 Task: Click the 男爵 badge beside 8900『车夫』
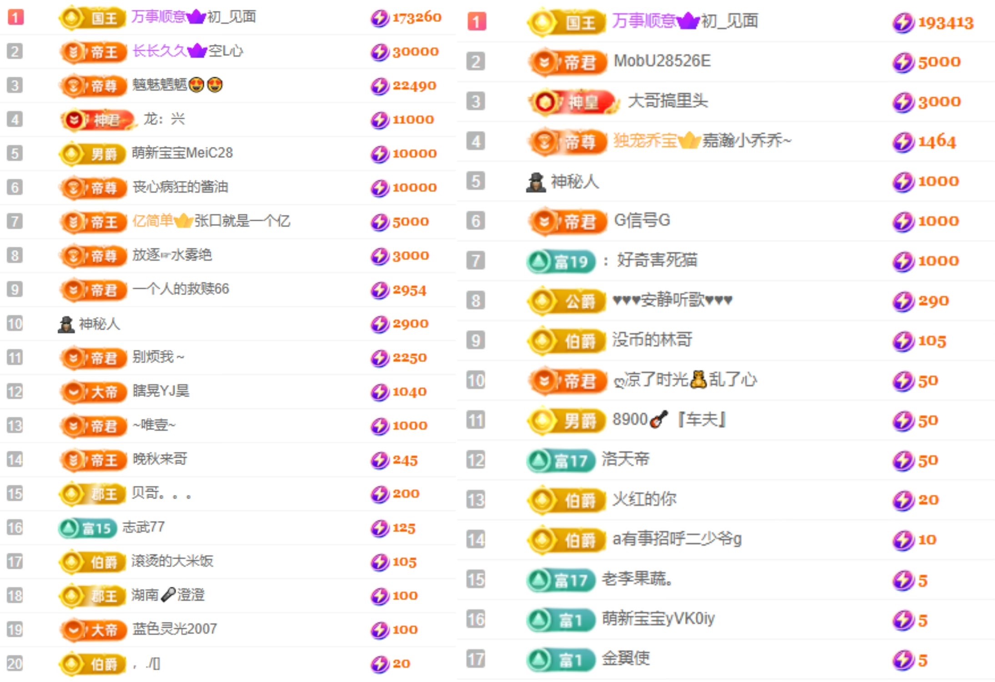(x=567, y=420)
